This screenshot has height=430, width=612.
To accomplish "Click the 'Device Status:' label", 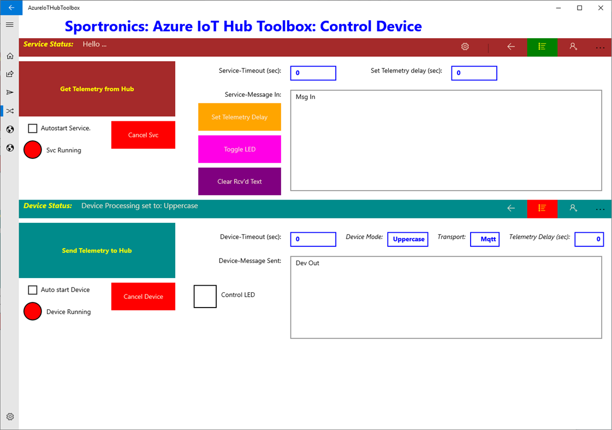I will (47, 206).
